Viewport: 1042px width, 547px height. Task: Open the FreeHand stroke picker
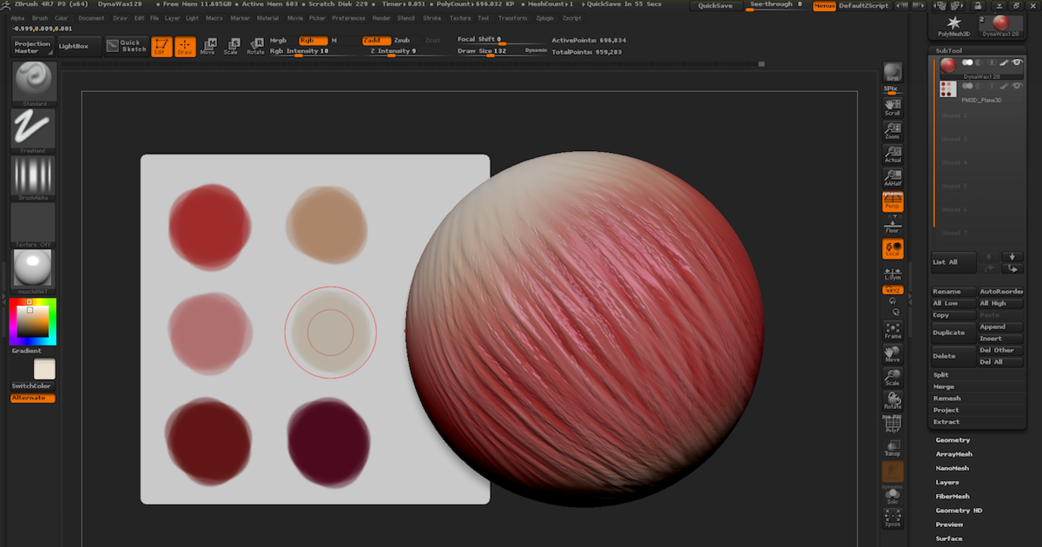[33, 130]
